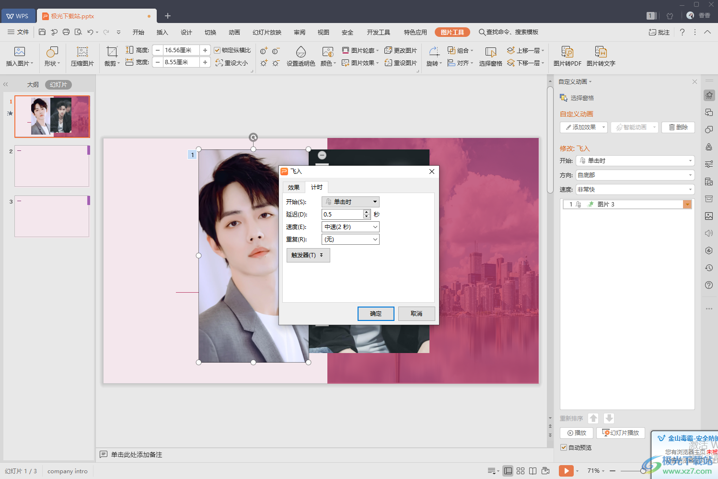Click the Save icon in quick toolbar
Screen dimensions: 718x479
(42, 32)
